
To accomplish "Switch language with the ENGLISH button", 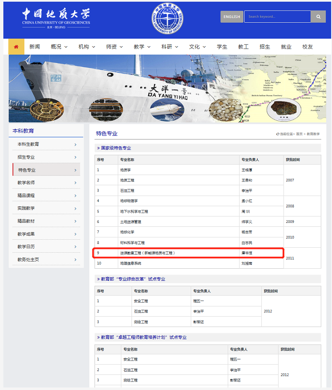I will coord(232,17).
